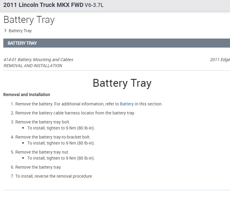Expand the Battery Tray breadcrumb chevron

pos(5,30)
